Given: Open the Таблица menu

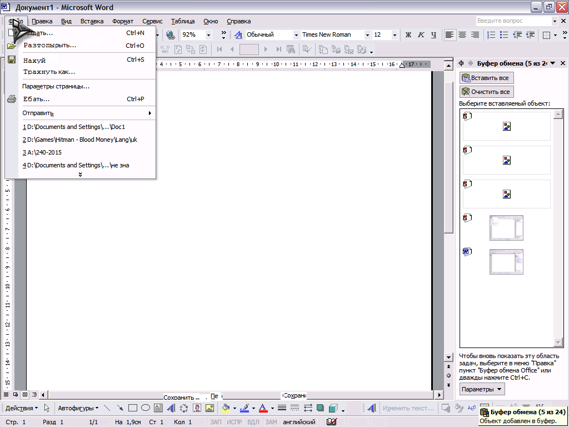Looking at the screenshot, I should 183,21.
